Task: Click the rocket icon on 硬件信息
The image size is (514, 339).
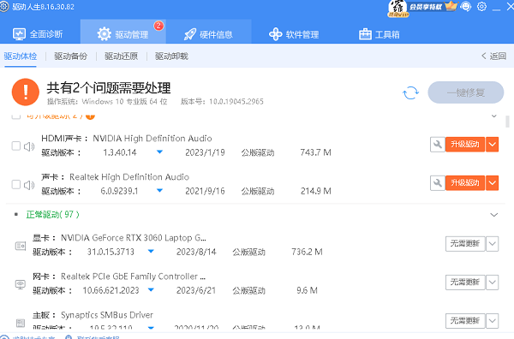Action: tap(190, 34)
